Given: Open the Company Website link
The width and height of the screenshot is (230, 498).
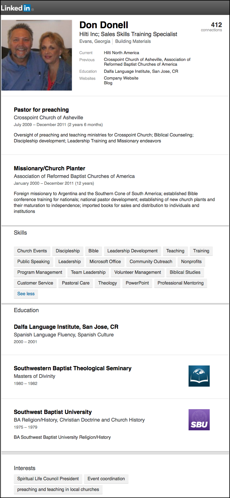Looking at the screenshot, I should tap(121, 78).
